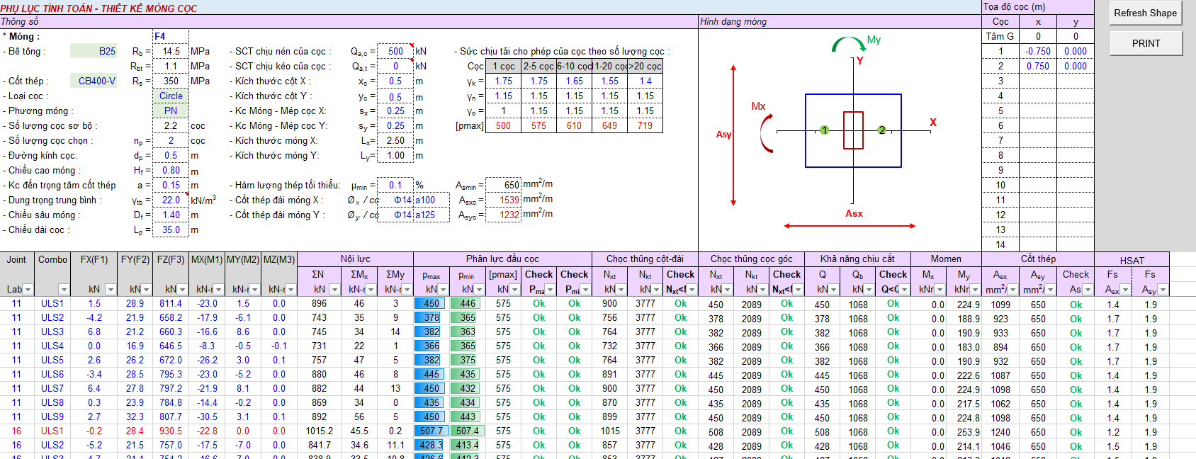Expand the FY(F2) column filter arrow
1196x459 pixels.
(147, 289)
